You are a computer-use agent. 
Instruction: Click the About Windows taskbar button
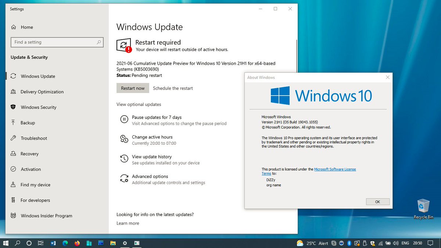click(x=137, y=243)
